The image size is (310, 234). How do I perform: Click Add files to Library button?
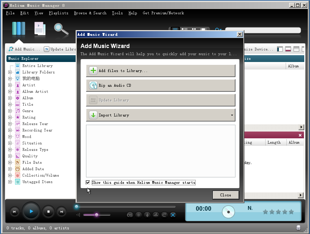161,71
